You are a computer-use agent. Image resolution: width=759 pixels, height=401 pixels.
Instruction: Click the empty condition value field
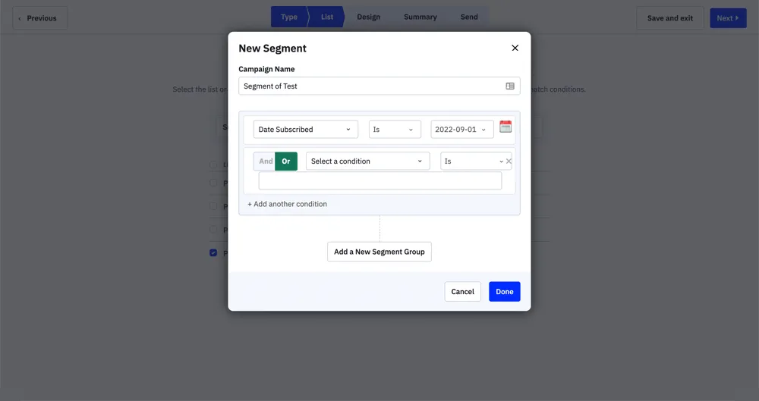click(x=379, y=181)
